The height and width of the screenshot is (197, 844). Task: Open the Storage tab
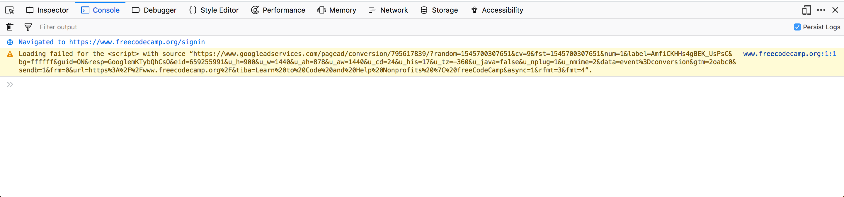(x=439, y=10)
